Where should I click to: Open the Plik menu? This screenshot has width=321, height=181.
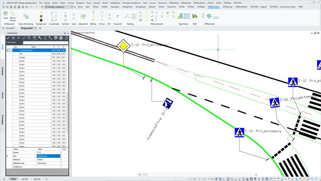coord(40,3)
